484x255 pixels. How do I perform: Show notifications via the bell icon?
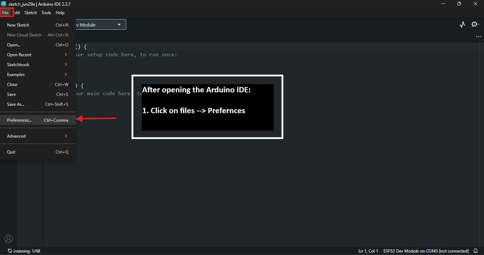476,251
